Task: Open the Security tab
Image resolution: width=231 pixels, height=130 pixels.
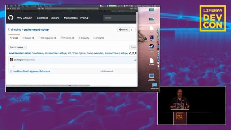Action: 84,38
